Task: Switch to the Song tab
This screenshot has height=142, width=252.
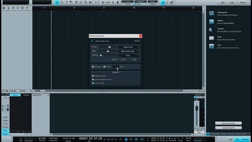Action: tap(232, 3)
